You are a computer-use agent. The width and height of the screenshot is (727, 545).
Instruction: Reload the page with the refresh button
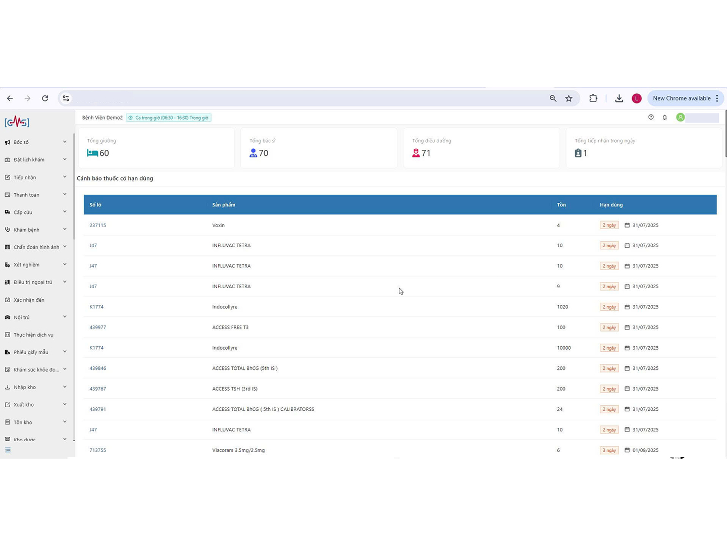click(45, 98)
